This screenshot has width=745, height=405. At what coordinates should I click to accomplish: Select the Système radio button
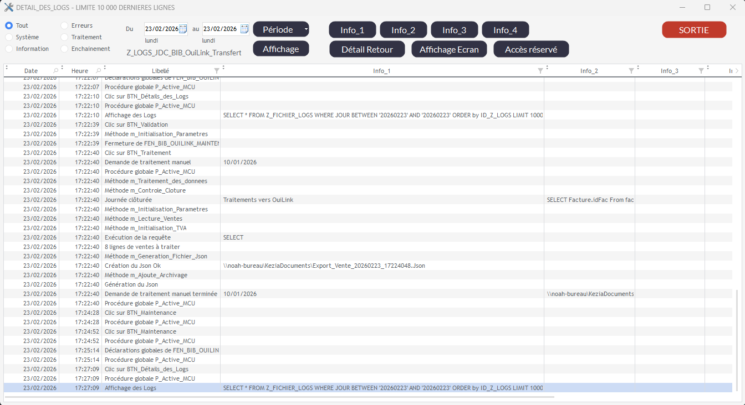click(x=9, y=37)
